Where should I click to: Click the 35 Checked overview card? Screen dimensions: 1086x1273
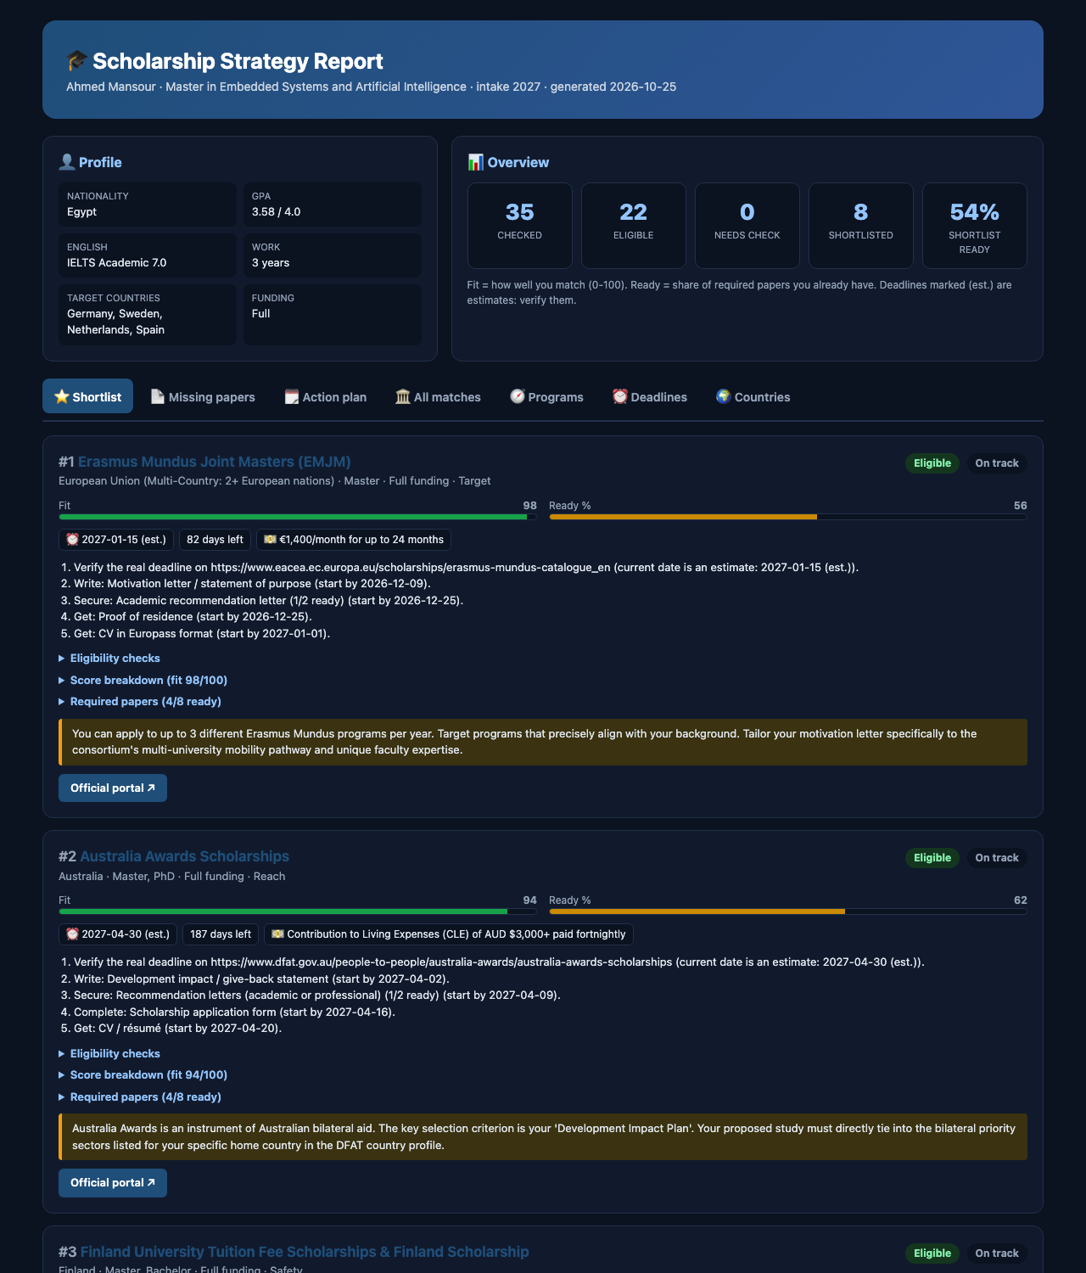pos(520,226)
